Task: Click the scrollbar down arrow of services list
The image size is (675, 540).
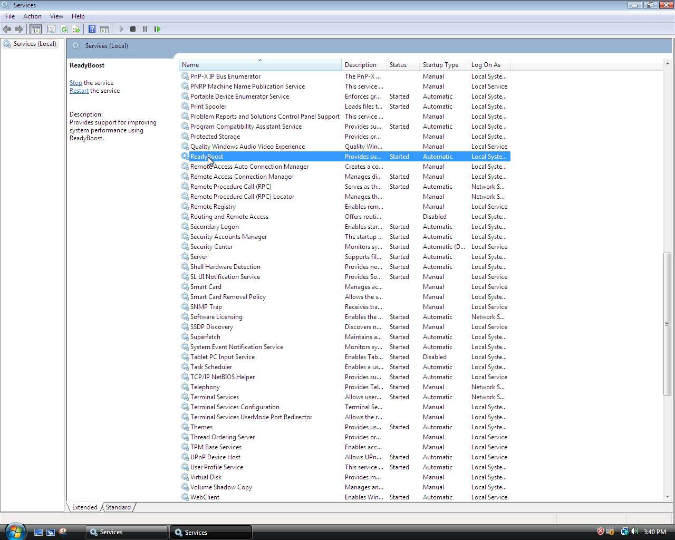Action: tap(667, 496)
